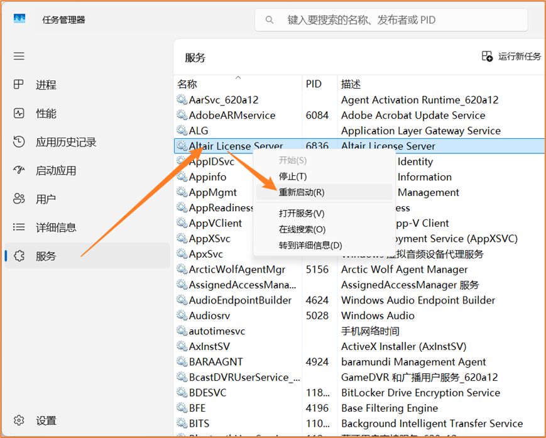Select 重新启动(R) in the context menu
Image resolution: width=546 pixels, height=438 pixels.
pos(302,192)
